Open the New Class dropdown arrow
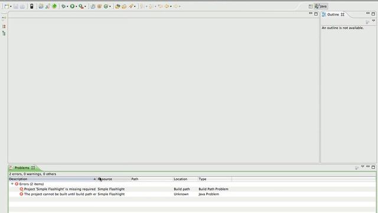 (110, 7)
